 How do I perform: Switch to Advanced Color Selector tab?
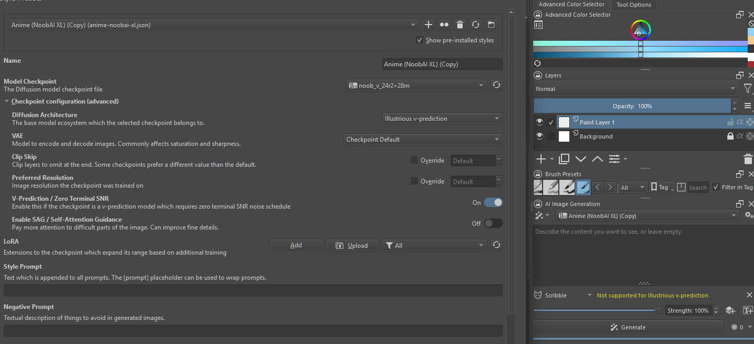(571, 4)
